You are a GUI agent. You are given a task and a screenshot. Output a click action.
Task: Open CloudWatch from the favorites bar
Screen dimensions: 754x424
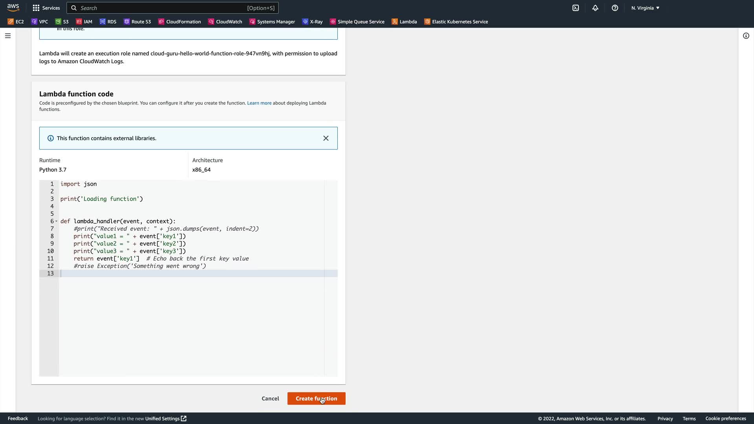[225, 22]
